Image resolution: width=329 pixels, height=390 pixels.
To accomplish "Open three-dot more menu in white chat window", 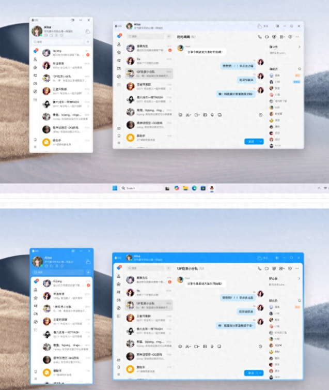I will tap(297, 37).
